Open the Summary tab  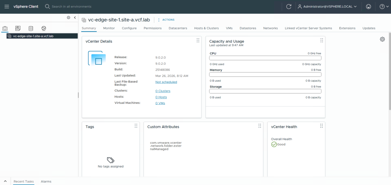89,28
